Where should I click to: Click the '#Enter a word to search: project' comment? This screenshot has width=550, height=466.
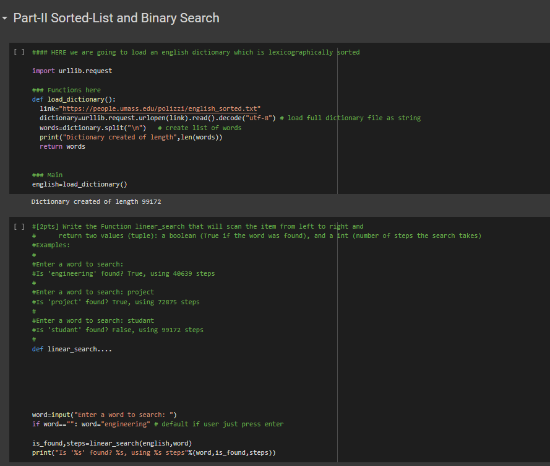coord(93,292)
